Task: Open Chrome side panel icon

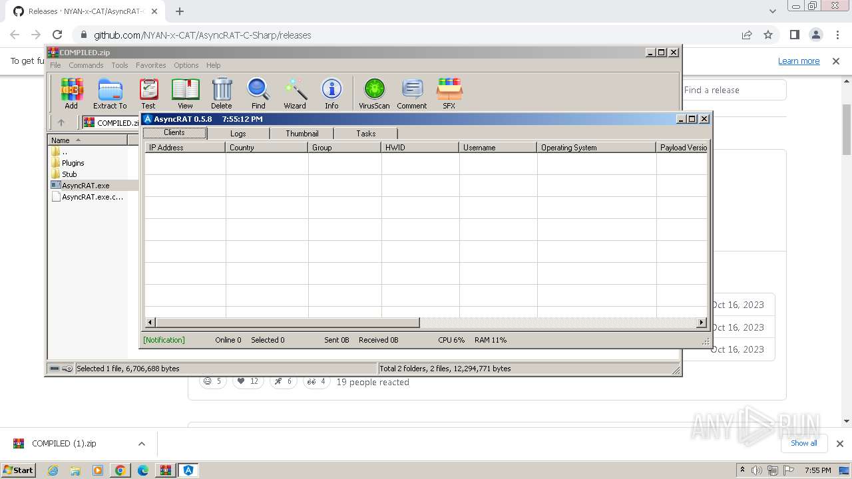Action: tap(794, 35)
